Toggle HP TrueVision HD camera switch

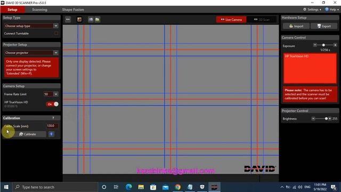click(52, 104)
